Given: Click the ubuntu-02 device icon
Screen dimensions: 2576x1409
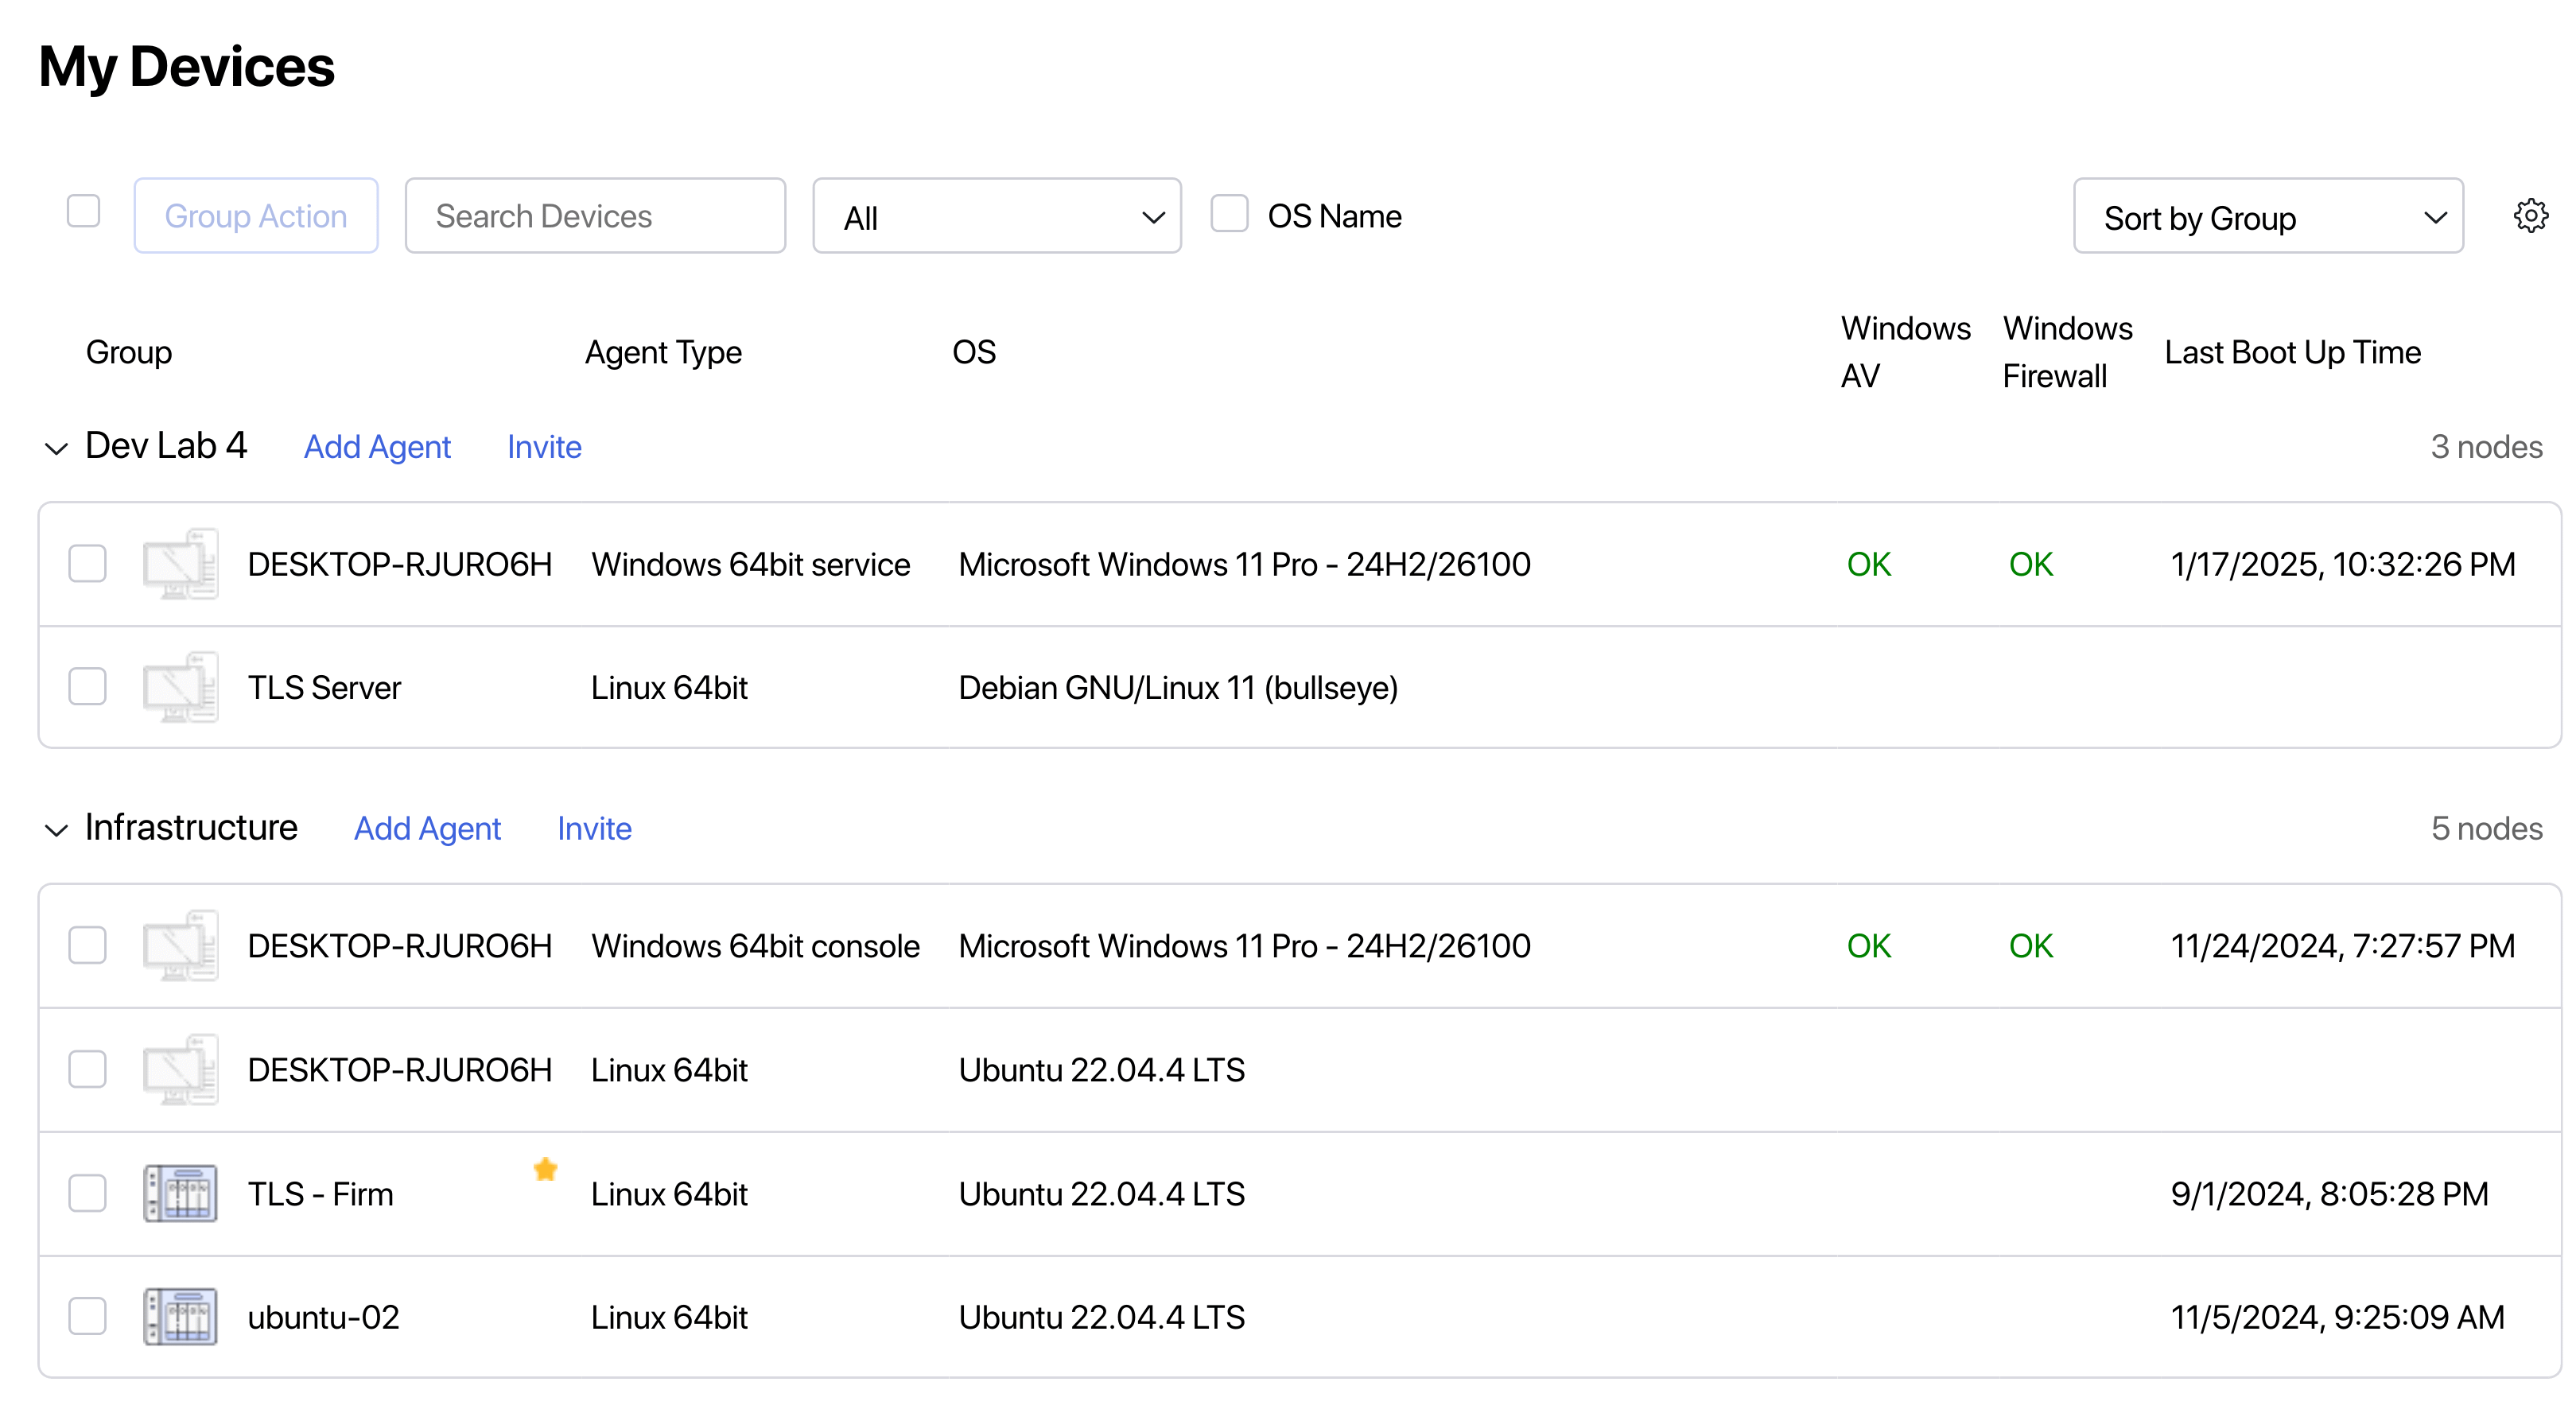Looking at the screenshot, I should tap(180, 1317).
